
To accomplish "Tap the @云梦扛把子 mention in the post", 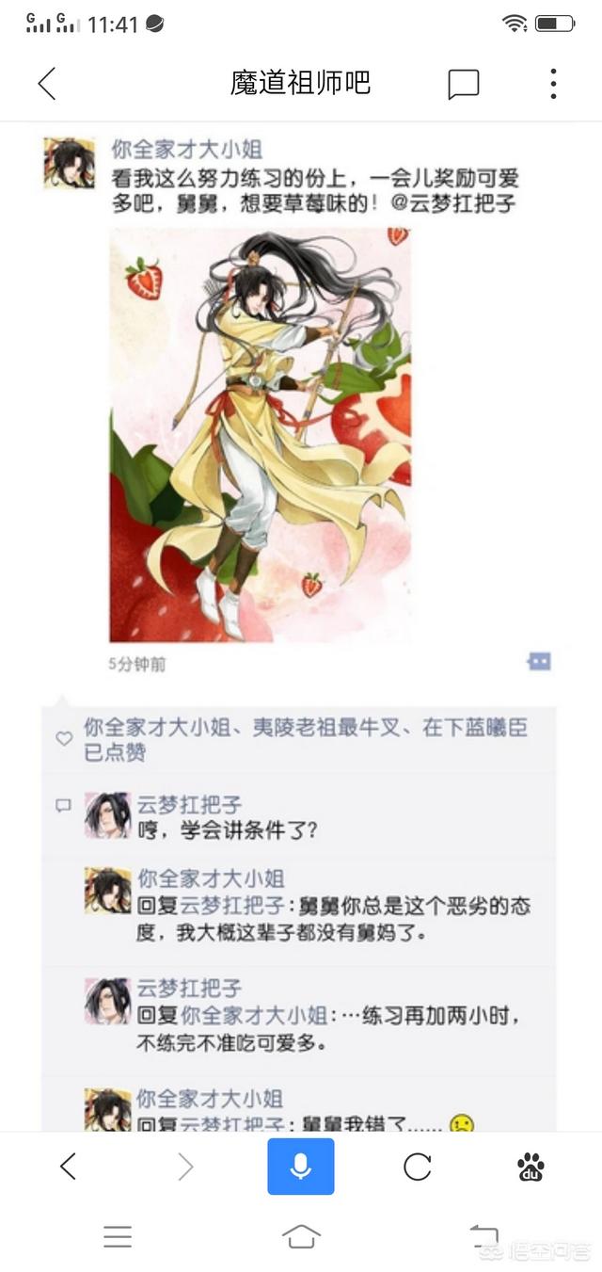I will (x=452, y=202).
